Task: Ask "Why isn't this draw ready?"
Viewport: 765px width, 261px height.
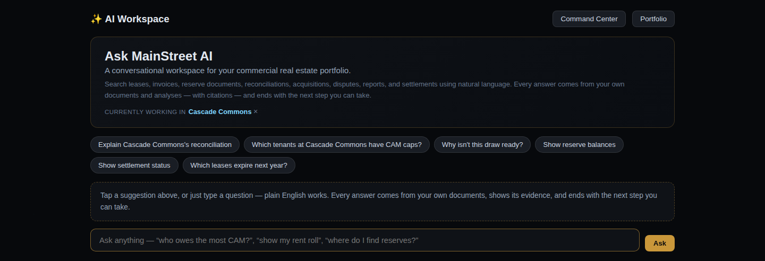Action: pos(482,144)
